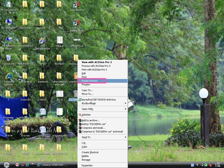
Task: Click the Start orb button
Action: [7, 164]
